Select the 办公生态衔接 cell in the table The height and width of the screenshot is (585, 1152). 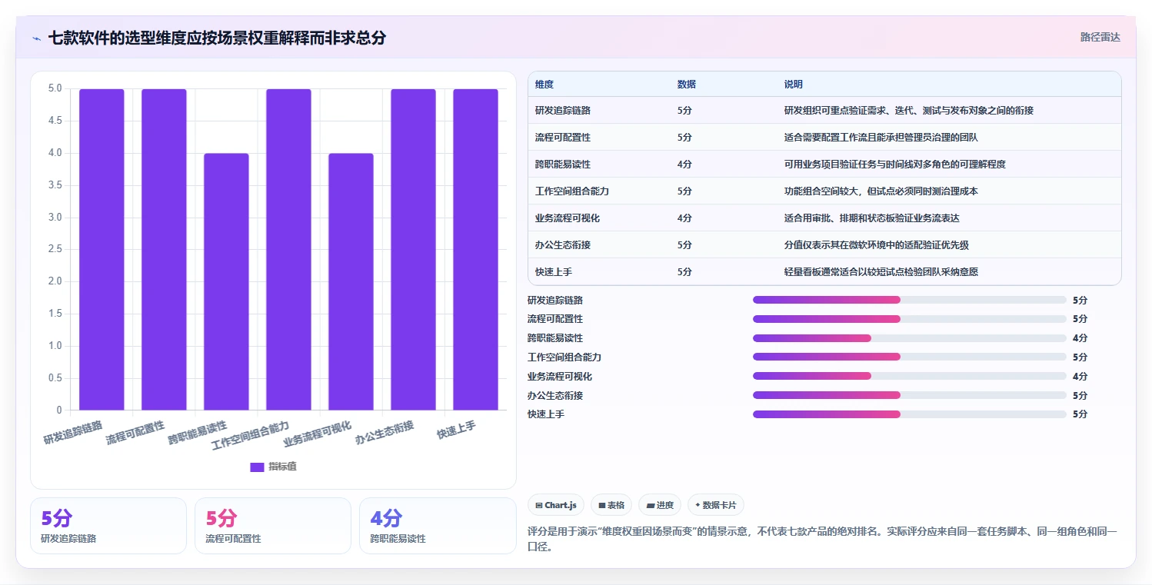tap(563, 245)
